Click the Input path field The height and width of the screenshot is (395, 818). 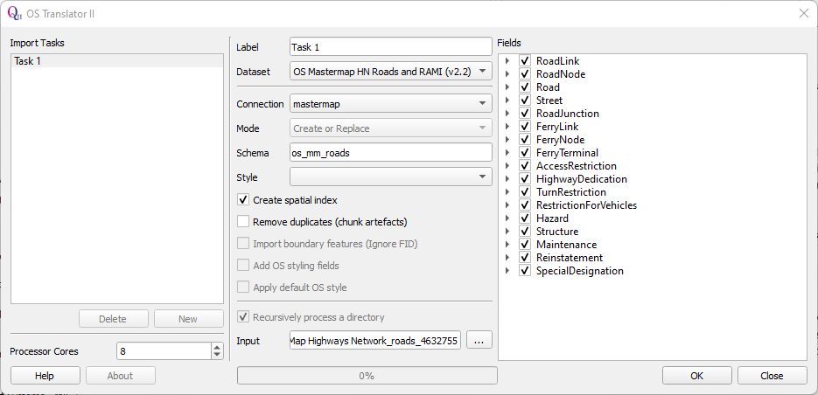click(375, 341)
